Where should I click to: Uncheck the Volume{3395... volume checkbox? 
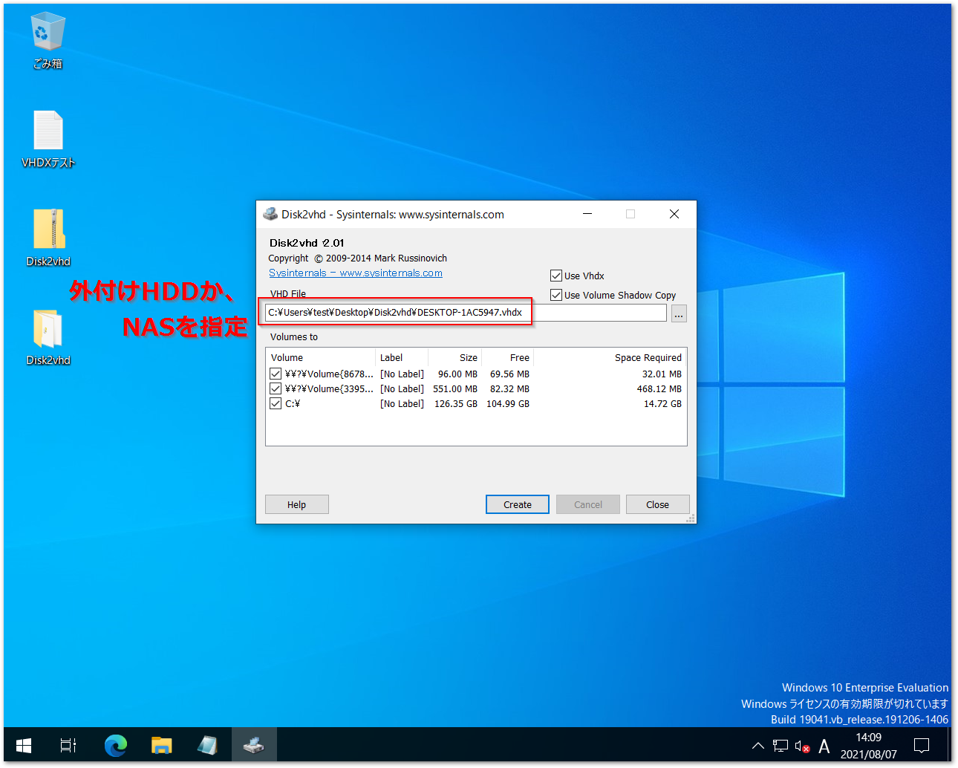pyautogui.click(x=276, y=388)
